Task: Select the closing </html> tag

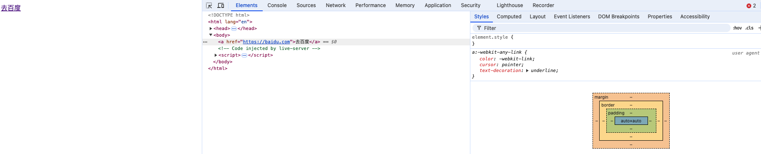Action: tap(218, 69)
